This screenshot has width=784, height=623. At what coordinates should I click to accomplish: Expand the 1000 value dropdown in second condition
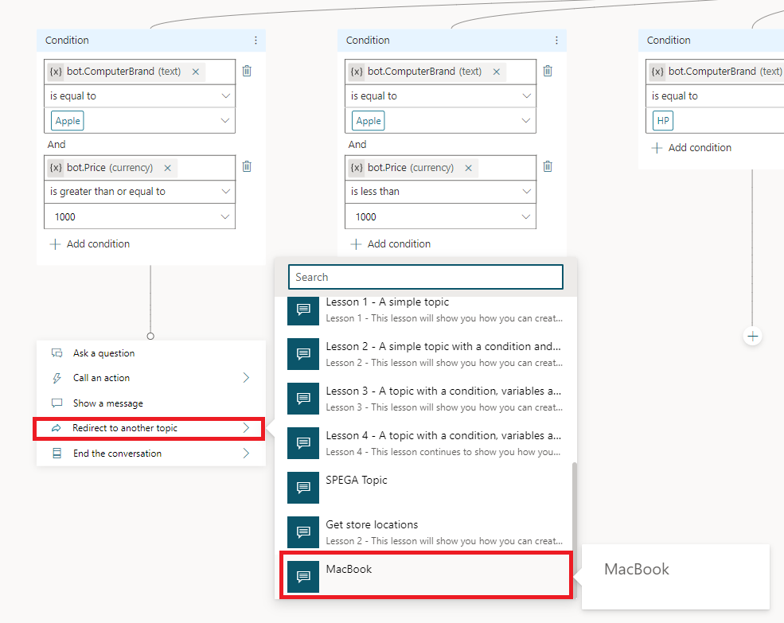526,216
